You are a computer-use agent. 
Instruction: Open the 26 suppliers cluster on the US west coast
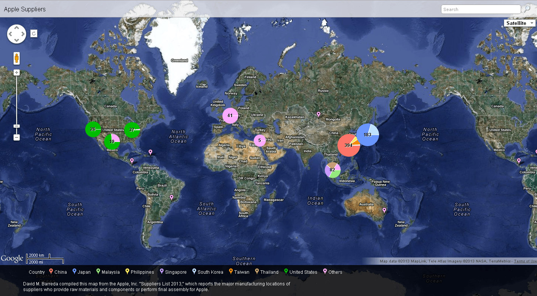(93, 129)
